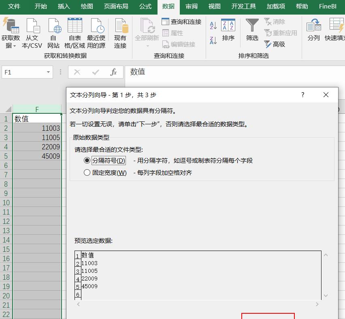
Task: Switch to the Help (帮助) tab
Action: point(302,6)
